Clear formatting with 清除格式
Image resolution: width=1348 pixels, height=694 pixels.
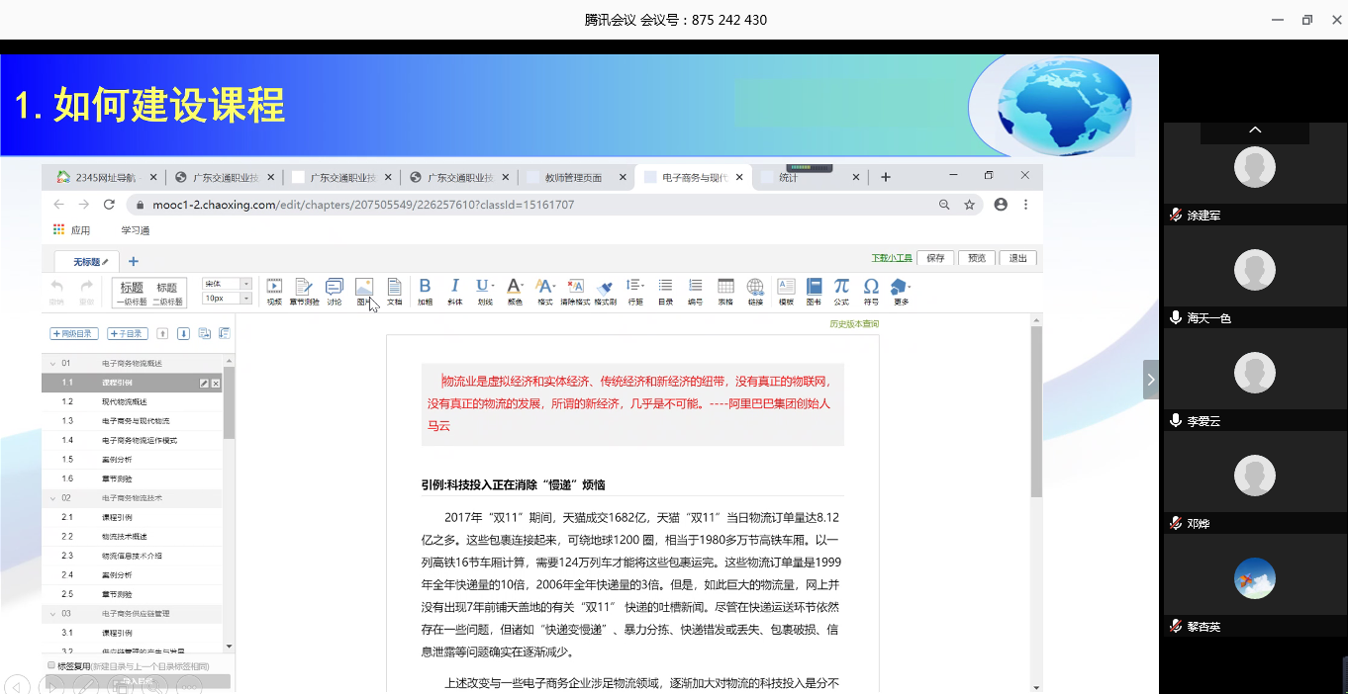(575, 292)
